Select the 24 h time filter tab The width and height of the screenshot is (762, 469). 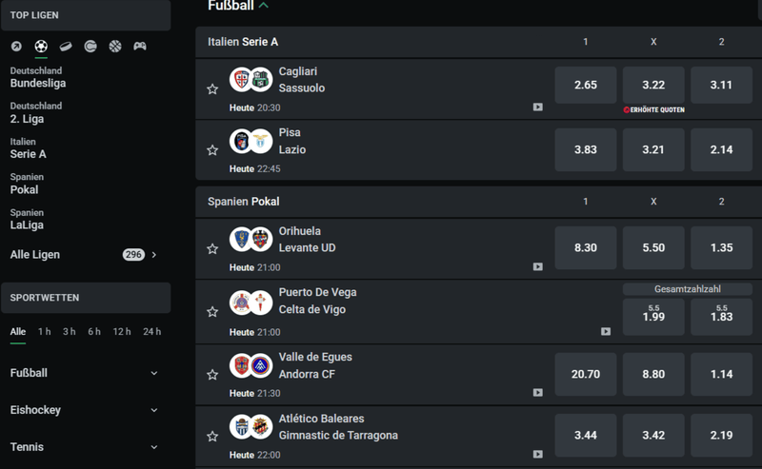(x=151, y=332)
